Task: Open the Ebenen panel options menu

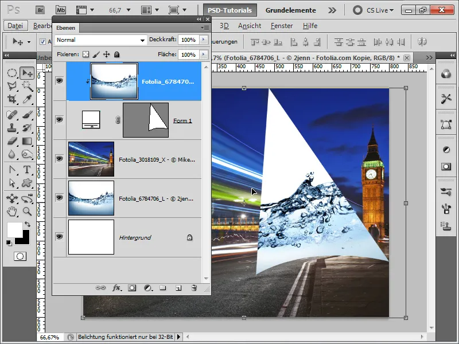Action: (205, 27)
